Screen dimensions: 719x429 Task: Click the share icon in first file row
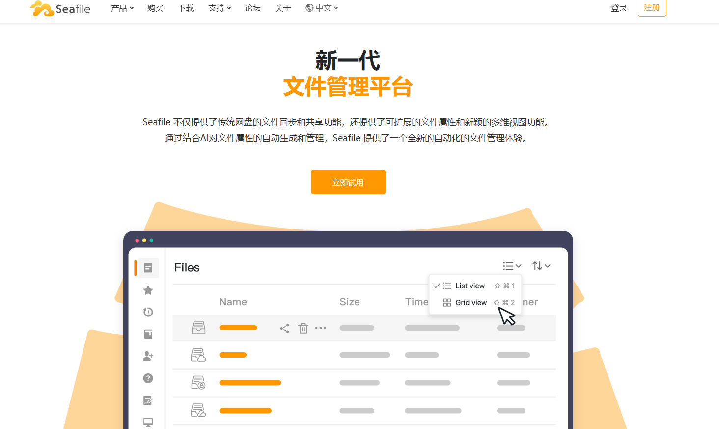point(285,328)
